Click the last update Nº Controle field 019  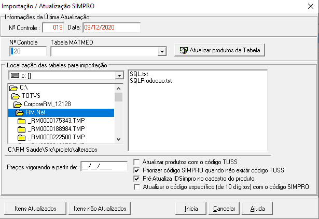click(53, 27)
